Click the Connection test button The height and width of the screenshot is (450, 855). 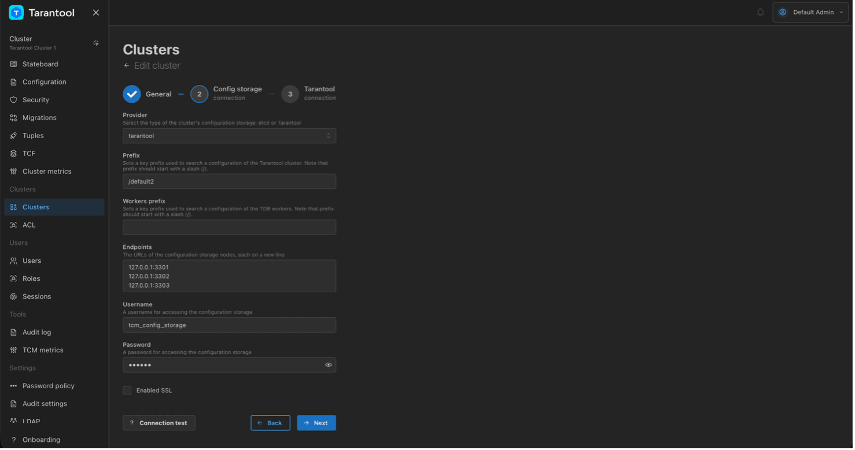[x=159, y=423]
